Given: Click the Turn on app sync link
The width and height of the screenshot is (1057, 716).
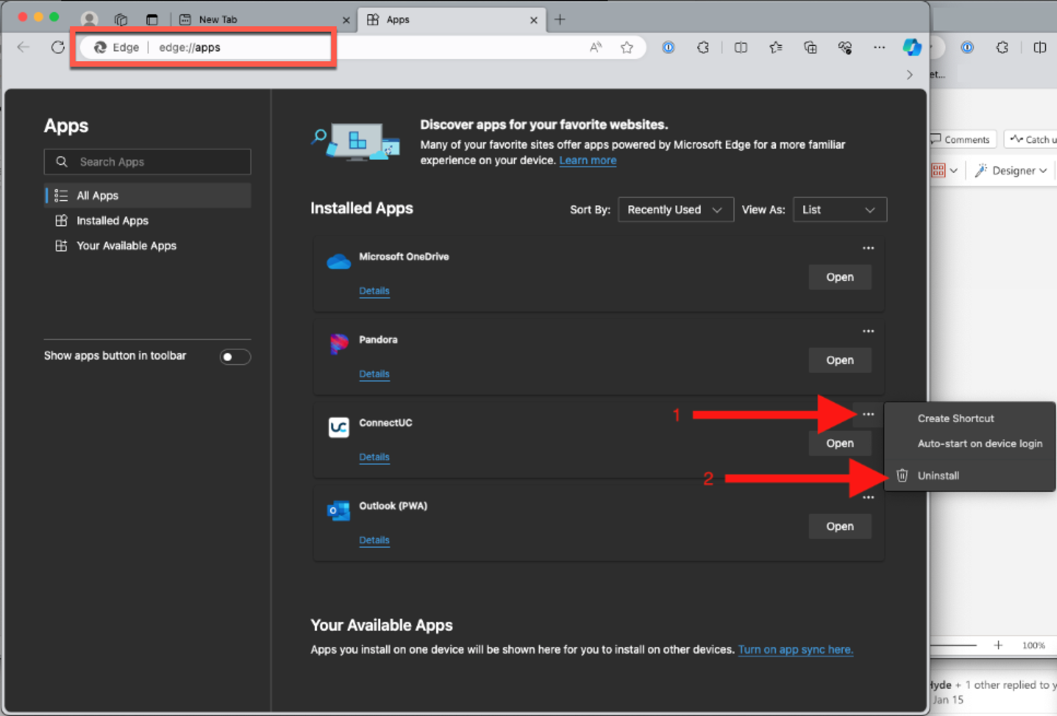Looking at the screenshot, I should coord(795,650).
